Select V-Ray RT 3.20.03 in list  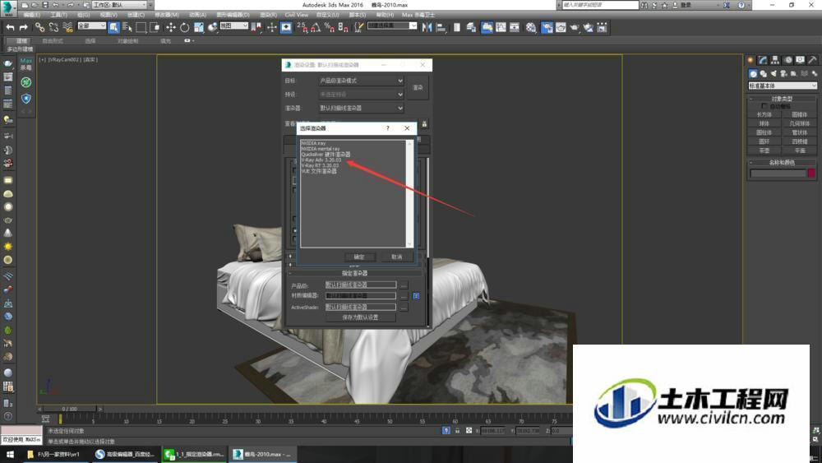point(320,165)
